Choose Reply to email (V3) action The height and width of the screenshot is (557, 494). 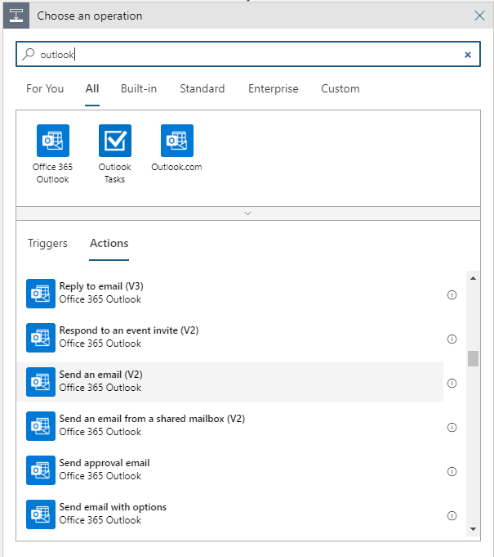(230, 294)
